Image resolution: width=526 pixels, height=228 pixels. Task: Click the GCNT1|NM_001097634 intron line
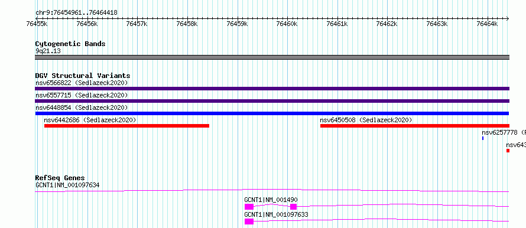click(x=272, y=190)
